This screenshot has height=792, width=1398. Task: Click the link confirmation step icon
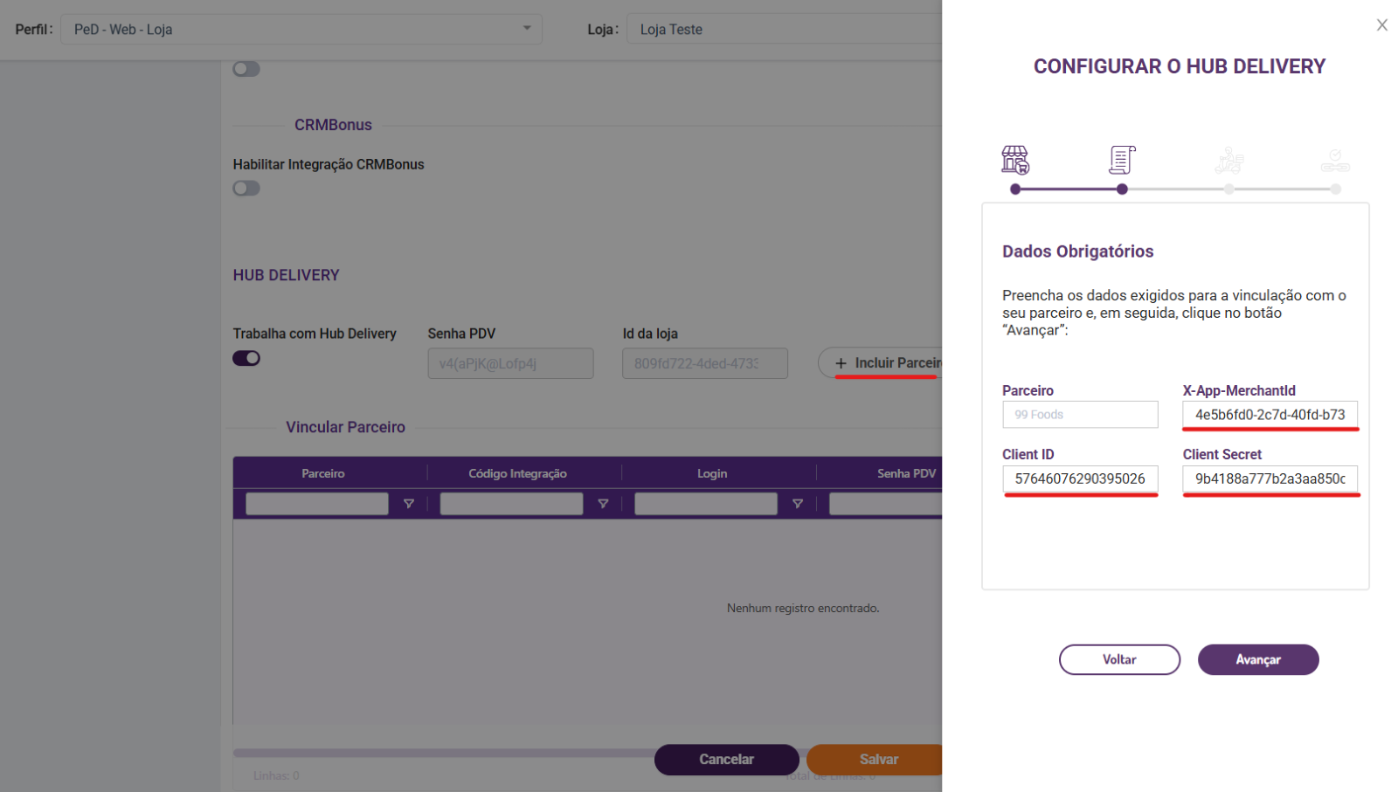[x=1335, y=161]
